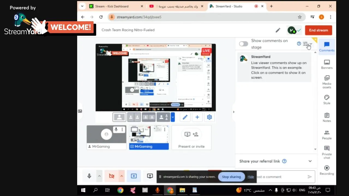The width and height of the screenshot is (349, 196).
Task: Click the Hide link on sharing bar
Action: [x=251, y=177]
